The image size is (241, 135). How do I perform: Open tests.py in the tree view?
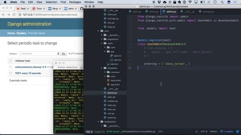coord(111,109)
